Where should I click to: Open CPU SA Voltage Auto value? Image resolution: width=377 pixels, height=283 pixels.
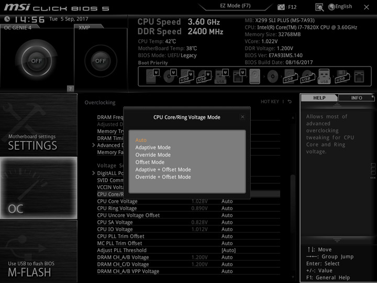(227, 222)
